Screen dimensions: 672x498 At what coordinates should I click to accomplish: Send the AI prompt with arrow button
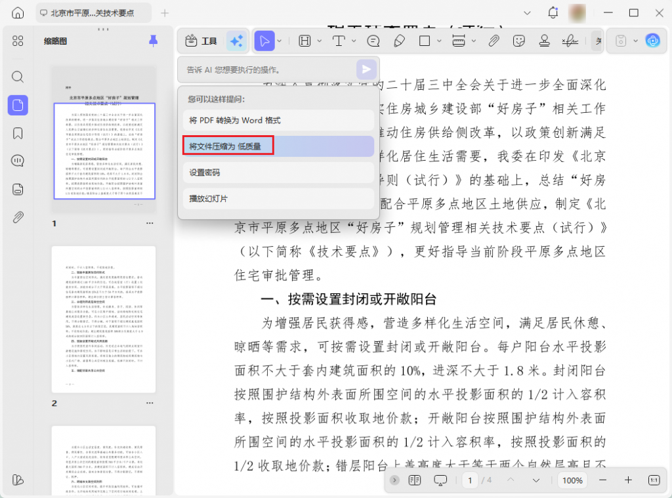coord(366,69)
